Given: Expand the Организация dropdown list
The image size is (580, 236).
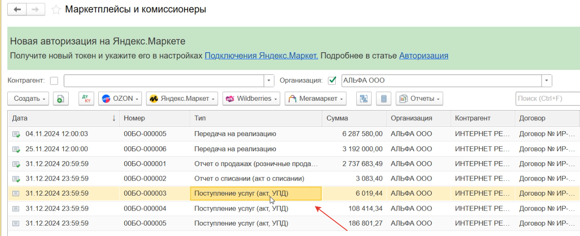Looking at the screenshot, I should (x=546, y=81).
